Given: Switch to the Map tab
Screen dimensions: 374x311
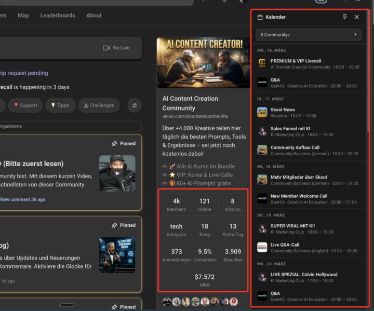Looking at the screenshot, I should pyautogui.click(x=23, y=16).
